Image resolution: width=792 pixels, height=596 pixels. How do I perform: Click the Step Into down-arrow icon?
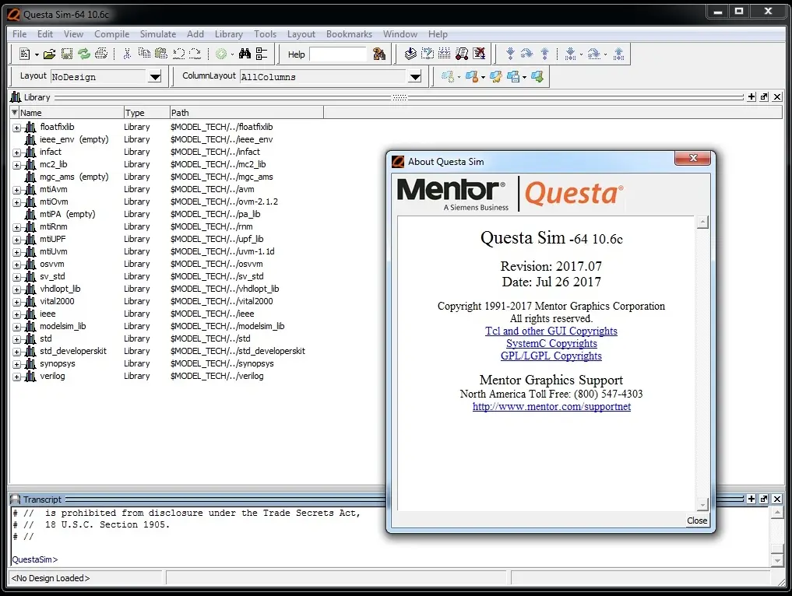tap(510, 54)
